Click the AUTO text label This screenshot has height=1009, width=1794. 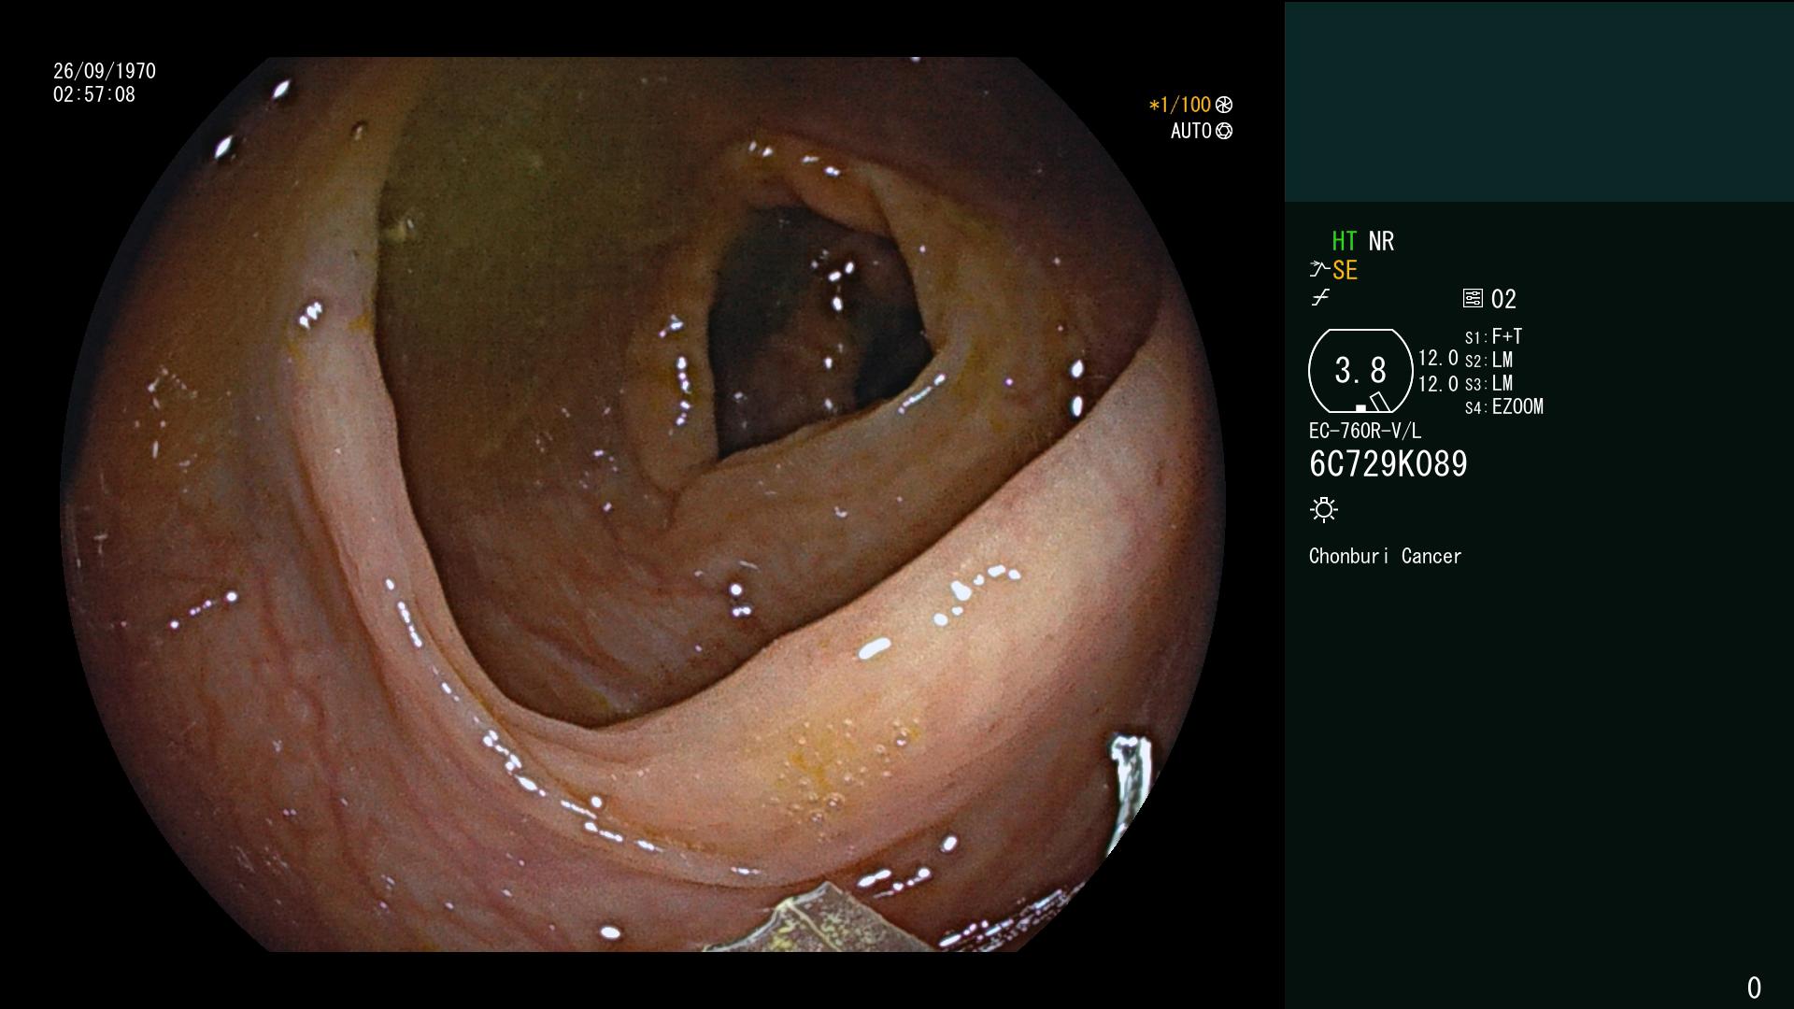pyautogui.click(x=1191, y=131)
